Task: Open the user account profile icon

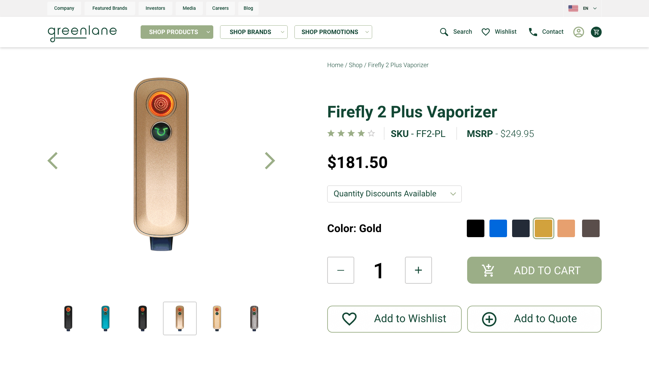Action: (578, 32)
